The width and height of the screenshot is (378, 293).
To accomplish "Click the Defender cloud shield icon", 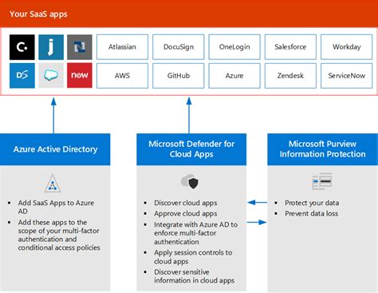I will (190, 181).
